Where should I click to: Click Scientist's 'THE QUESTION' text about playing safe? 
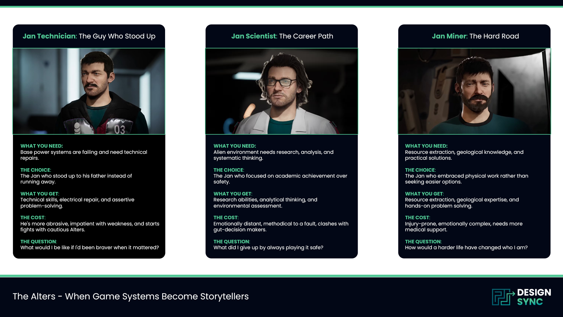tap(268, 247)
